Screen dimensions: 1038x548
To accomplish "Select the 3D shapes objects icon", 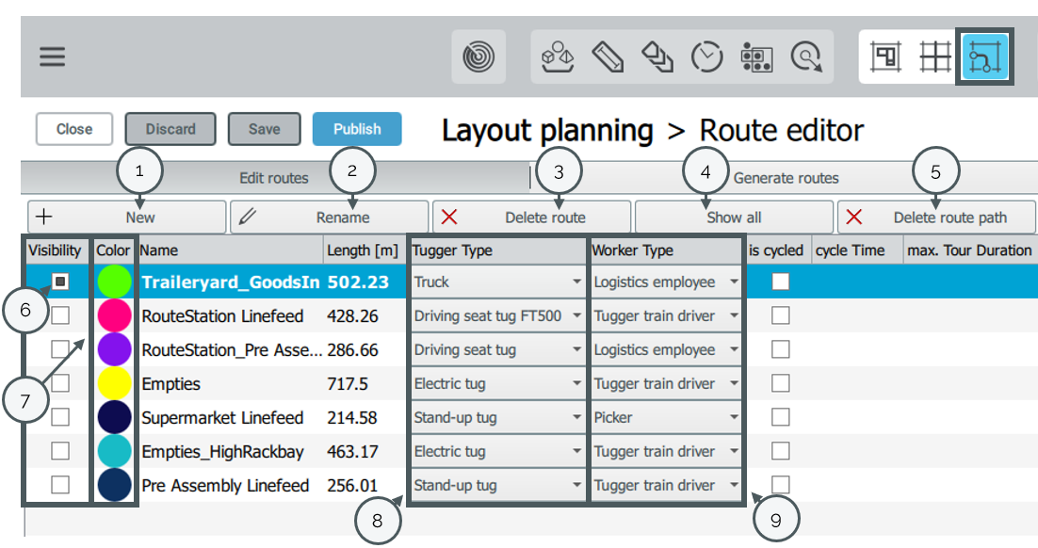I will coord(558,56).
